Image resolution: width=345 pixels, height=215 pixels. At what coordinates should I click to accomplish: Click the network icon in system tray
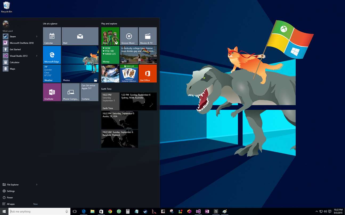(x=321, y=212)
